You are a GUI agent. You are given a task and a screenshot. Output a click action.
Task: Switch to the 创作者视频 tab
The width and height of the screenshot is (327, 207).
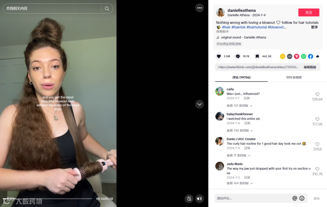point(294,77)
